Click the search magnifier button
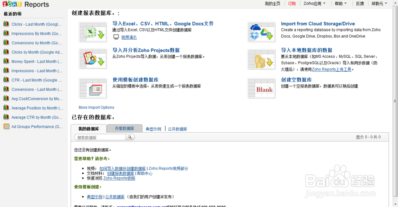Screen dimensions: 398x207 pyautogui.click(x=130, y=137)
